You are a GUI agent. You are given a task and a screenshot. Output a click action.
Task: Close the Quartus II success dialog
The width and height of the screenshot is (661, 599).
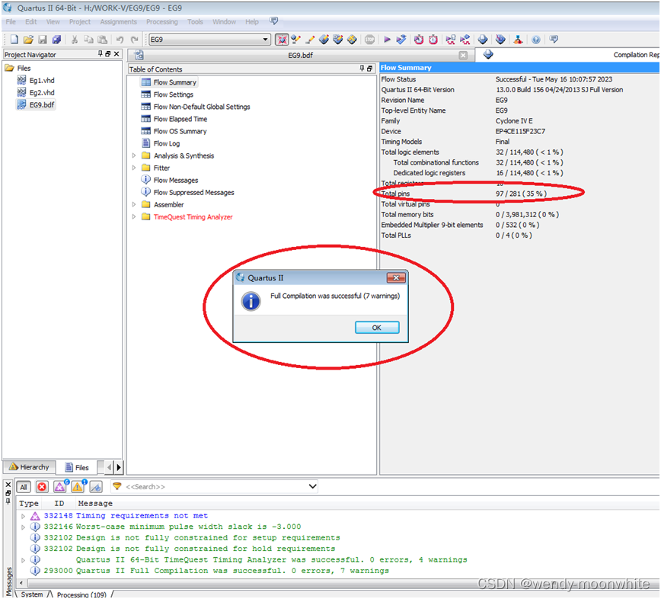396,277
